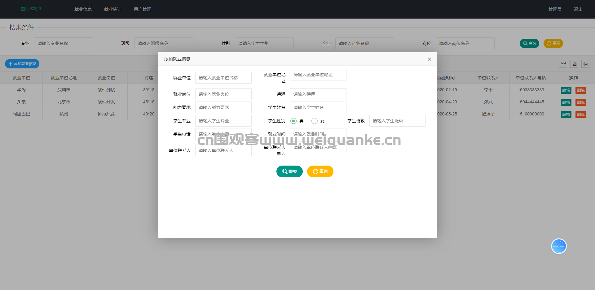Click the 软件测试 table cell
The width and height of the screenshot is (595, 290).
pos(106,90)
